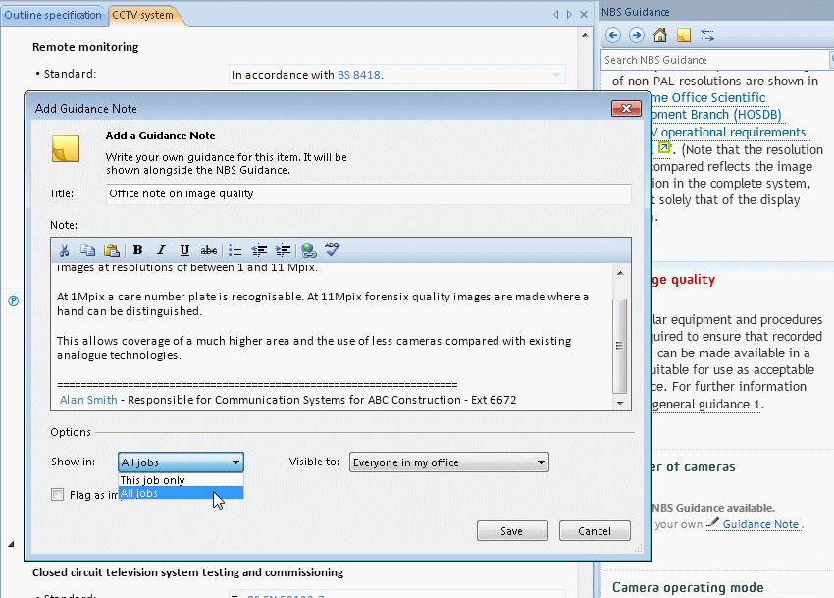Image resolution: width=834 pixels, height=598 pixels.
Task: Select the CCTV system tab
Action: [x=144, y=16]
